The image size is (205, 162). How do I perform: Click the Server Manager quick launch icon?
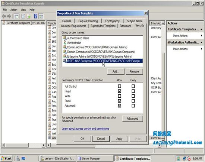18,159
